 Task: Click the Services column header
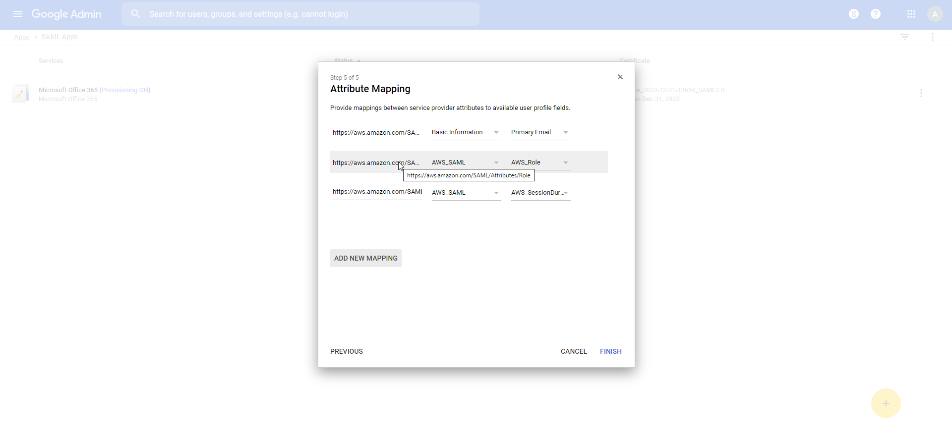coord(51,61)
